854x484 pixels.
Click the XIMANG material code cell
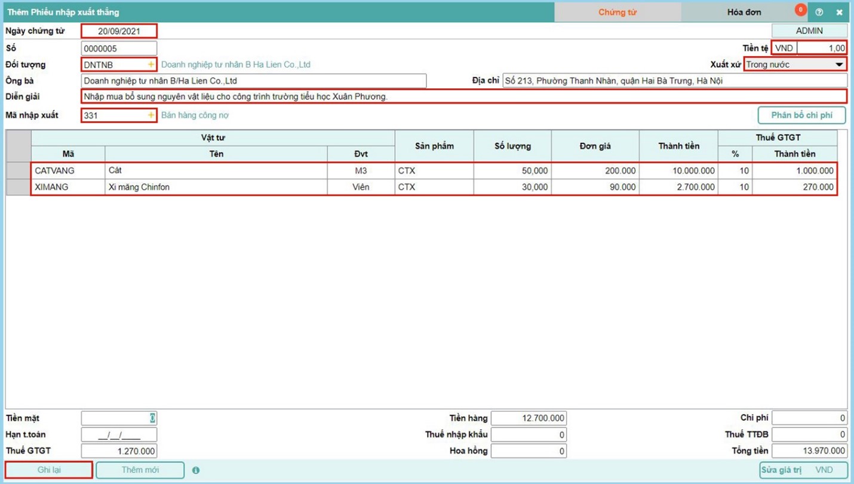pyautogui.click(x=68, y=187)
